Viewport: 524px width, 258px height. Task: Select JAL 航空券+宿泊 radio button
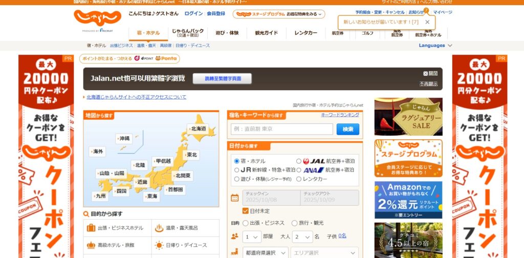299,161
